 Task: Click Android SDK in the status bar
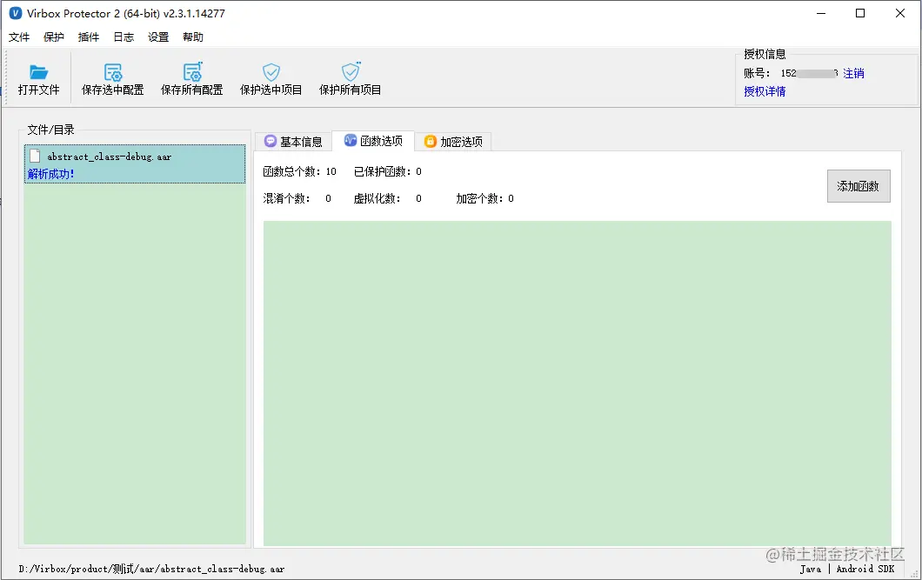coord(865,569)
